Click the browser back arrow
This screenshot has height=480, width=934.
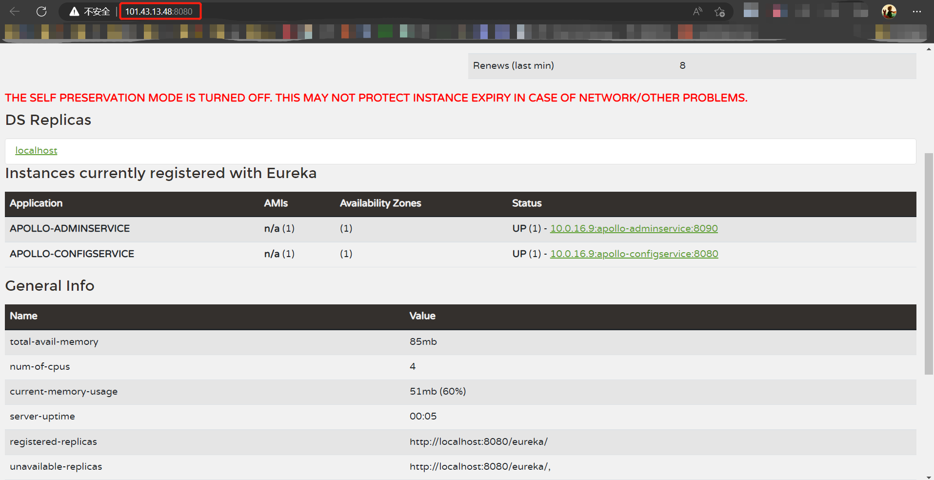[15, 11]
